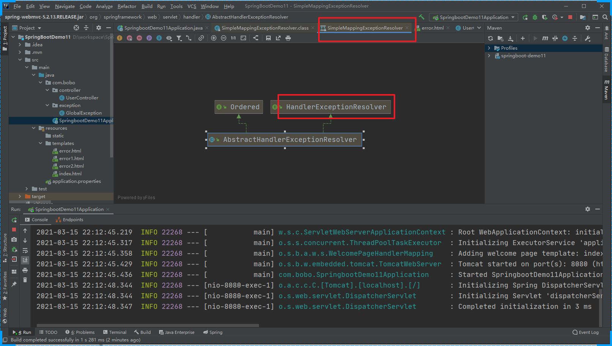The width and height of the screenshot is (612, 346).
Task: Run with Coverage icon
Action: [545, 17]
